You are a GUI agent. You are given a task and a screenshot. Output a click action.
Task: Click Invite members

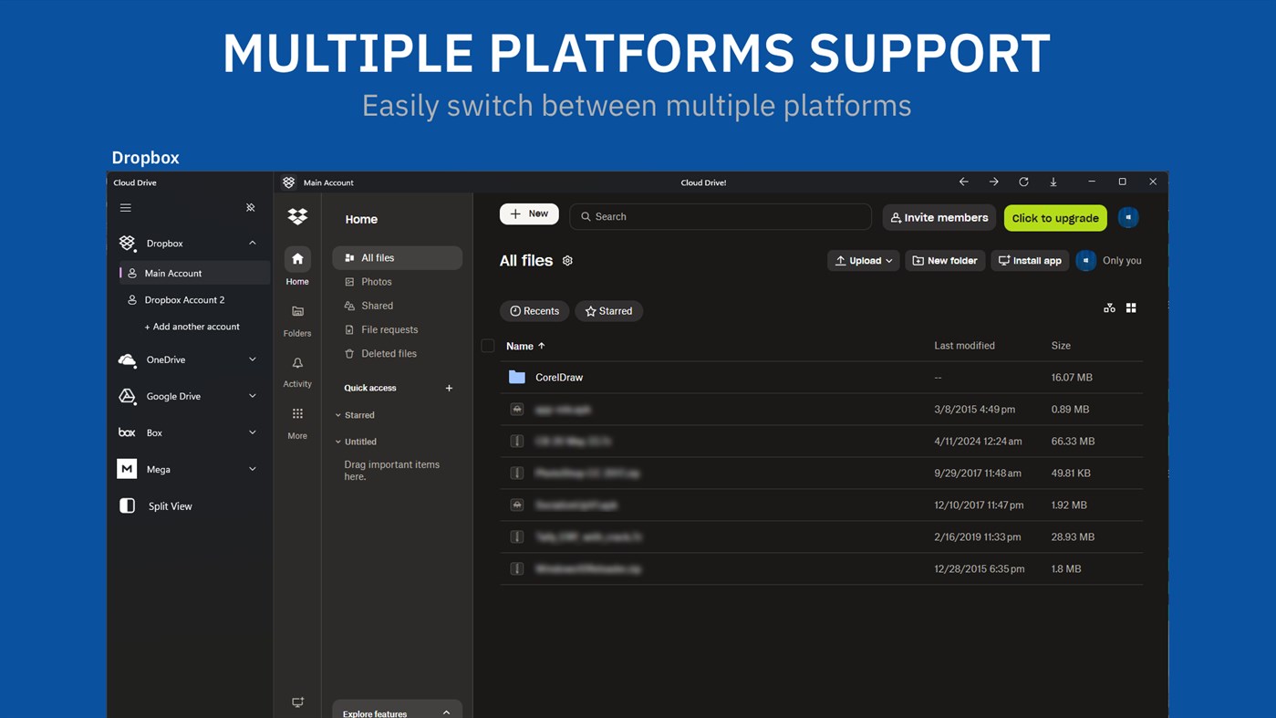(x=939, y=218)
